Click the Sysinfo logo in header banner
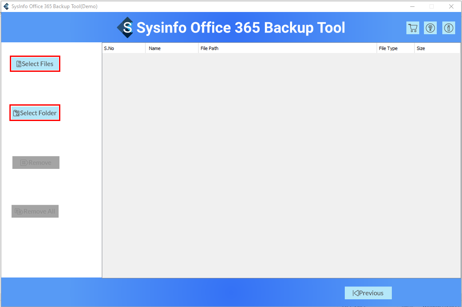 pyautogui.click(x=125, y=27)
